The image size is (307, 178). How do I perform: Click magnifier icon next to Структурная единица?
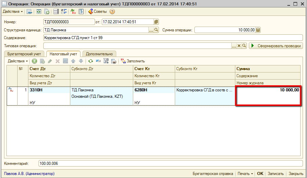156,30
